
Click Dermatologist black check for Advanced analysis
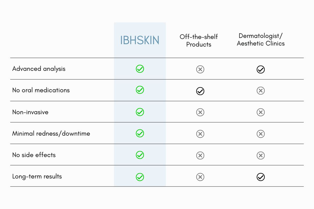[261, 69]
